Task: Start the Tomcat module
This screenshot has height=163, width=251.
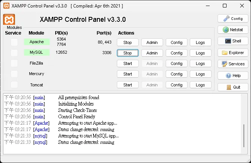Action: [x=128, y=85]
